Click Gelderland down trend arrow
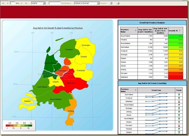The width and height of the screenshot is (189, 136). point(179,101)
